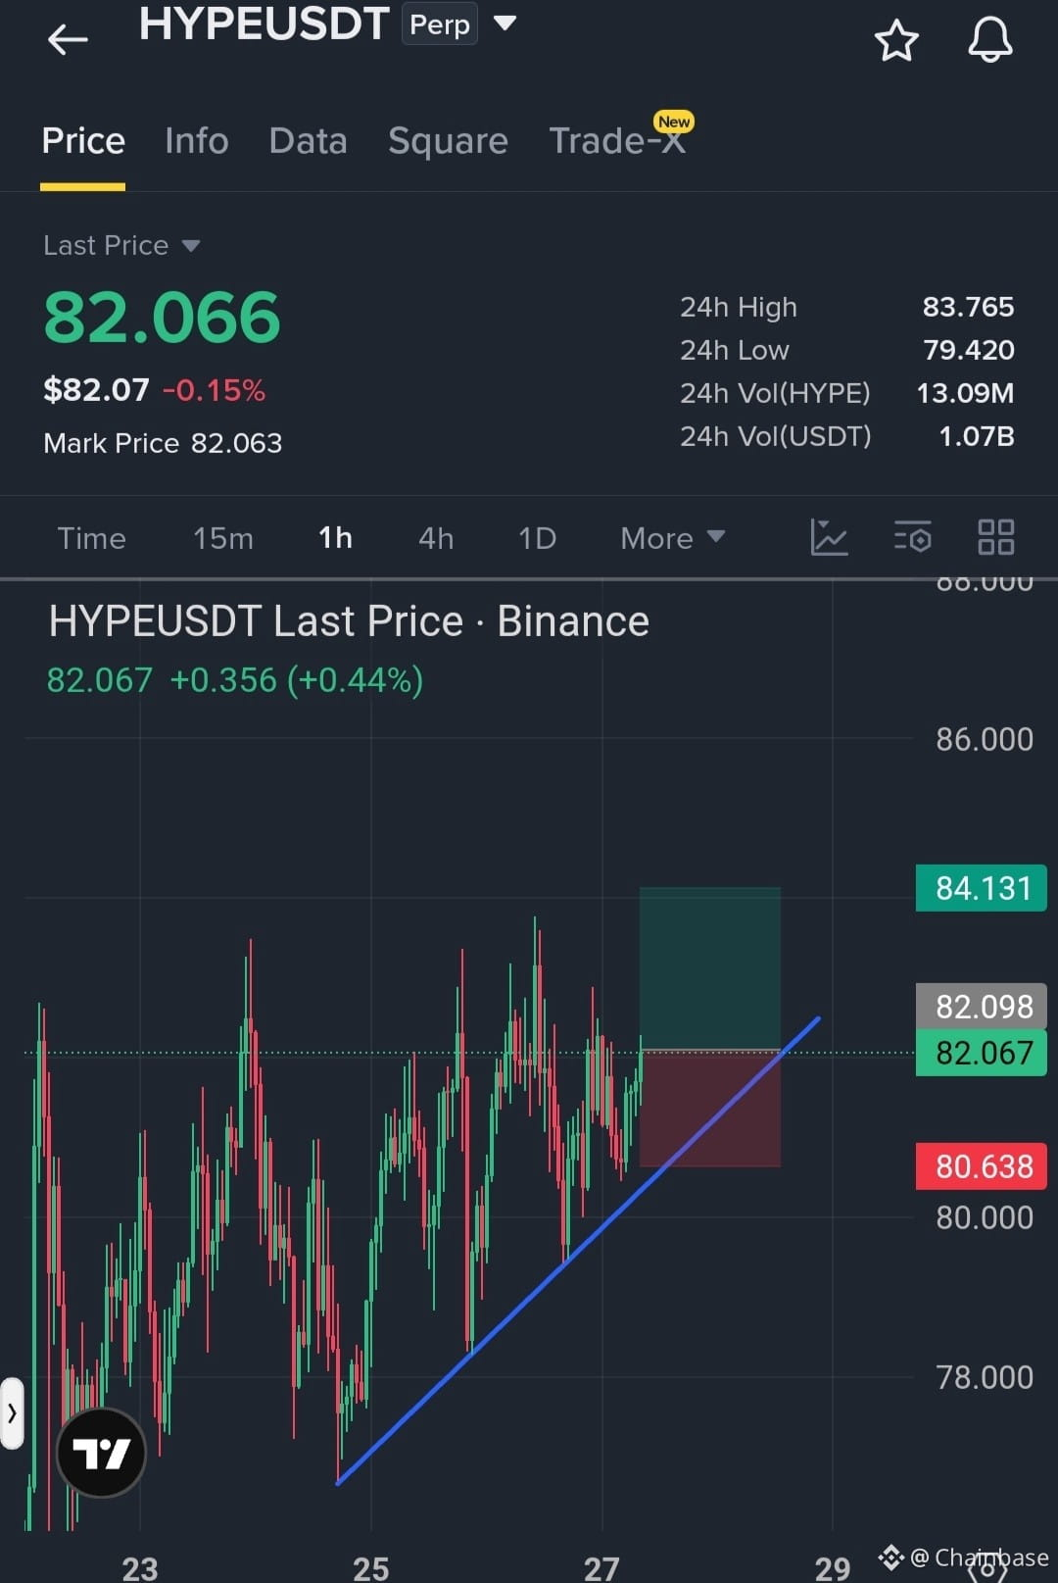Open the chart indicators line icon
1058x1583 pixels.
coord(829,537)
